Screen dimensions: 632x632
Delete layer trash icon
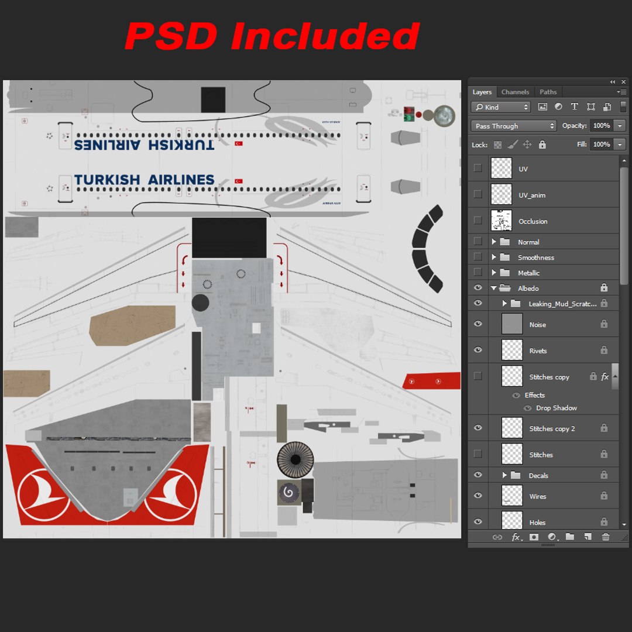coord(606,537)
